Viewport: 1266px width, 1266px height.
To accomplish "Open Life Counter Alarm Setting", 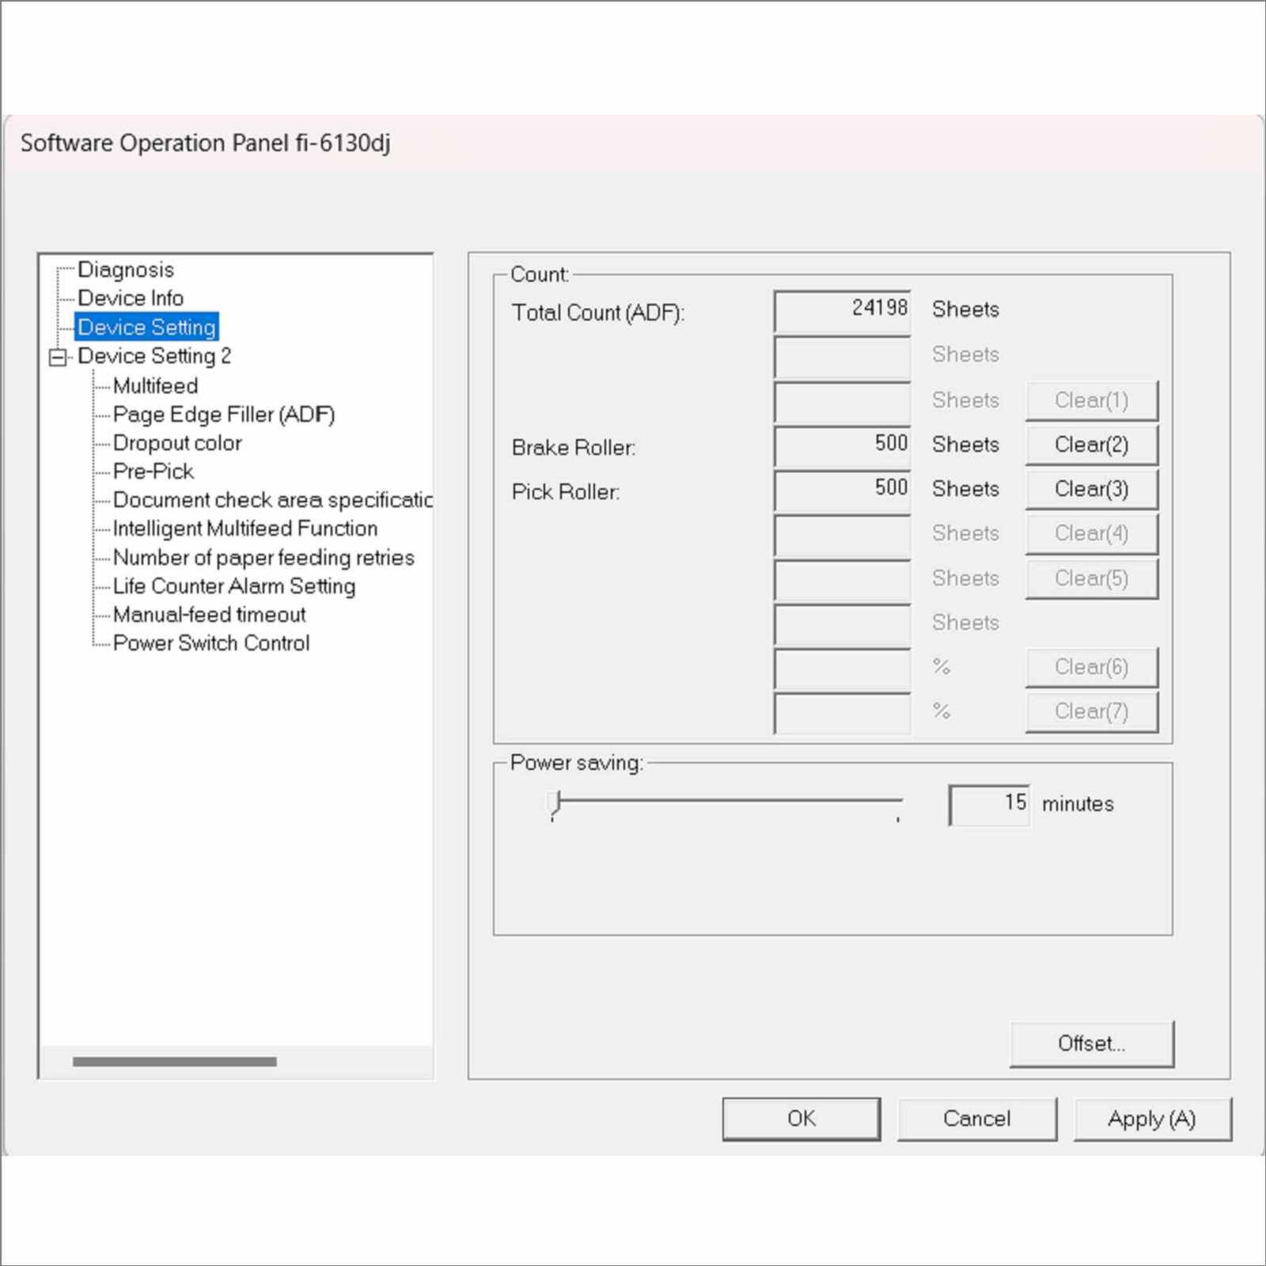I will click(x=234, y=586).
